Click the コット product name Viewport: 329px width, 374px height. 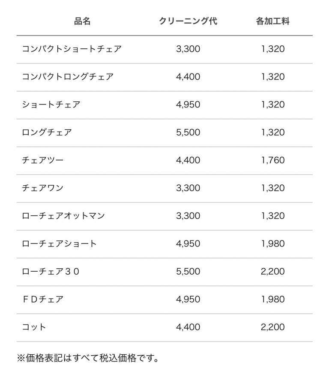pyautogui.click(x=34, y=327)
